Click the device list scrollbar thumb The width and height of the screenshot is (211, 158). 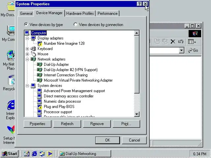[x=137, y=65]
